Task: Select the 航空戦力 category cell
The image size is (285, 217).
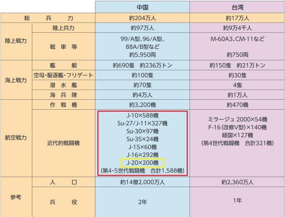Action: (16, 138)
